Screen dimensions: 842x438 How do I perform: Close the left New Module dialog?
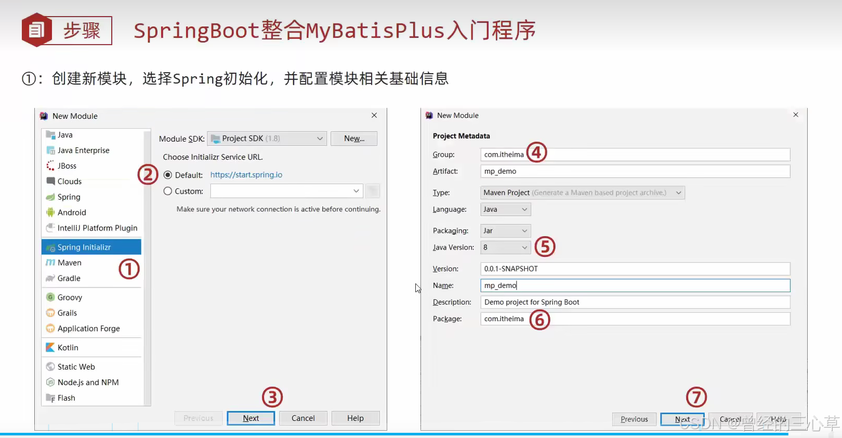tap(374, 115)
